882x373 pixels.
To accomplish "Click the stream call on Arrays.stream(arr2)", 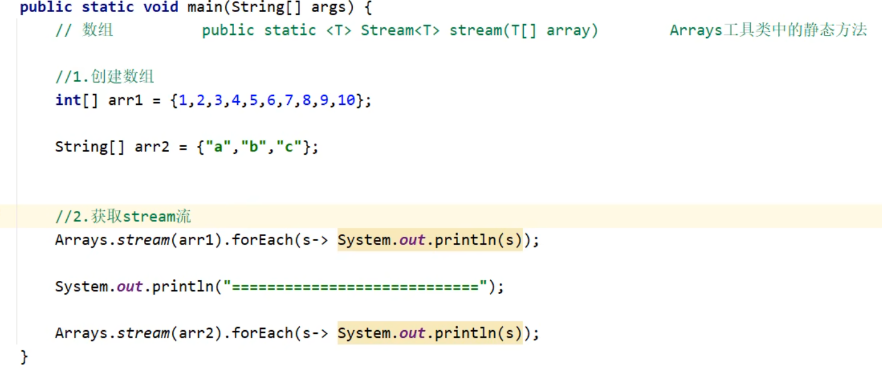I will point(143,333).
